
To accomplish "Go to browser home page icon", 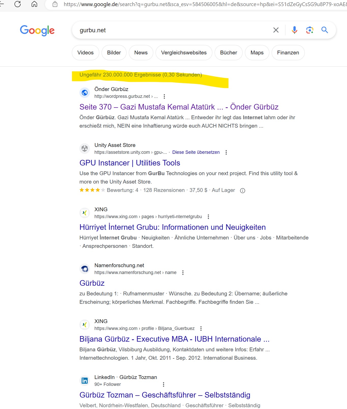I will (x=34, y=4).
